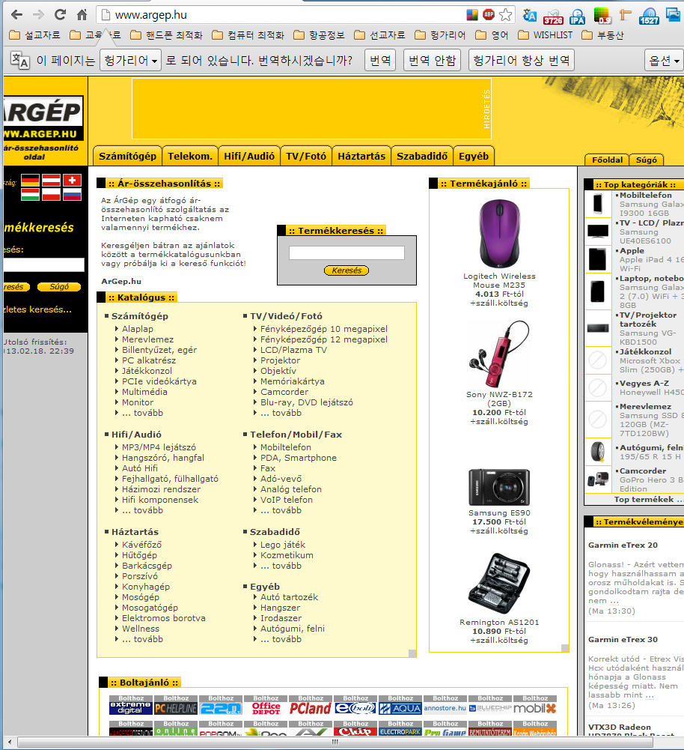Click the 번역 안함 button
The image size is (684, 750).
point(433,60)
